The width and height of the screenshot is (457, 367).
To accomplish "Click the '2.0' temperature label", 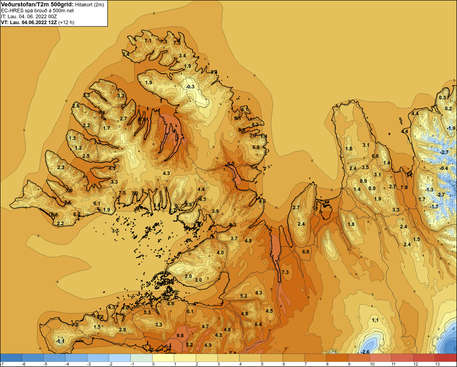I will [x=188, y=276].
